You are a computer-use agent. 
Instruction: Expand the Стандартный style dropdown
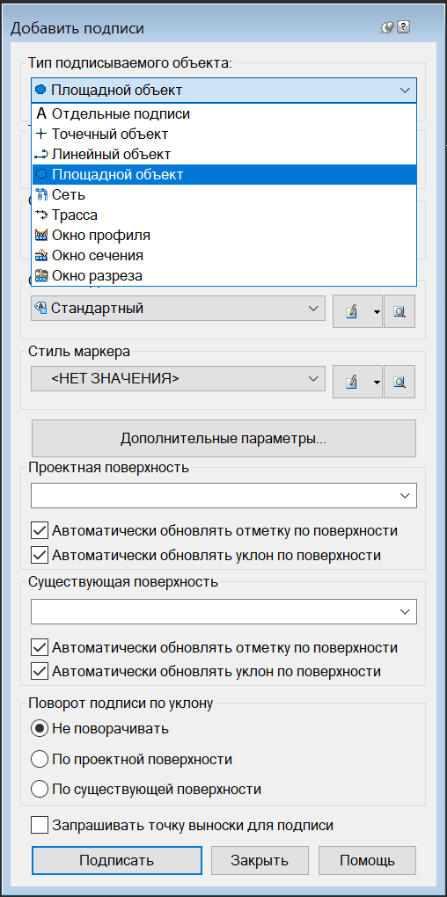[313, 309]
